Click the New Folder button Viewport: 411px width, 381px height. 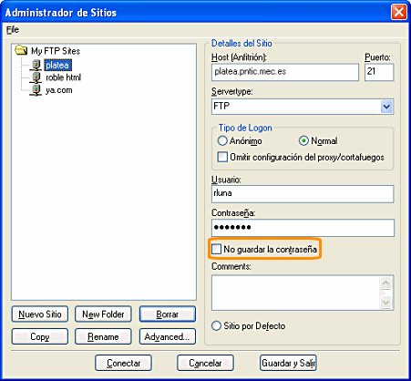(103, 314)
